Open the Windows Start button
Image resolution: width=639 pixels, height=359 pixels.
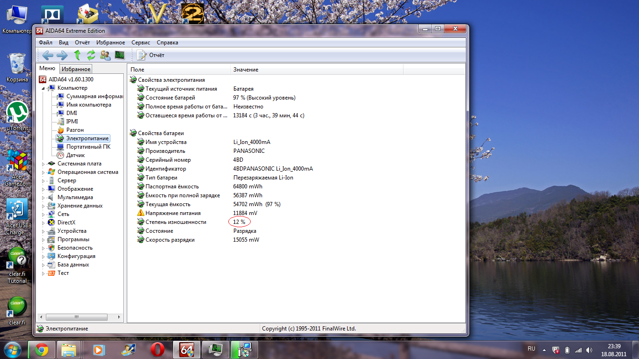click(13, 349)
